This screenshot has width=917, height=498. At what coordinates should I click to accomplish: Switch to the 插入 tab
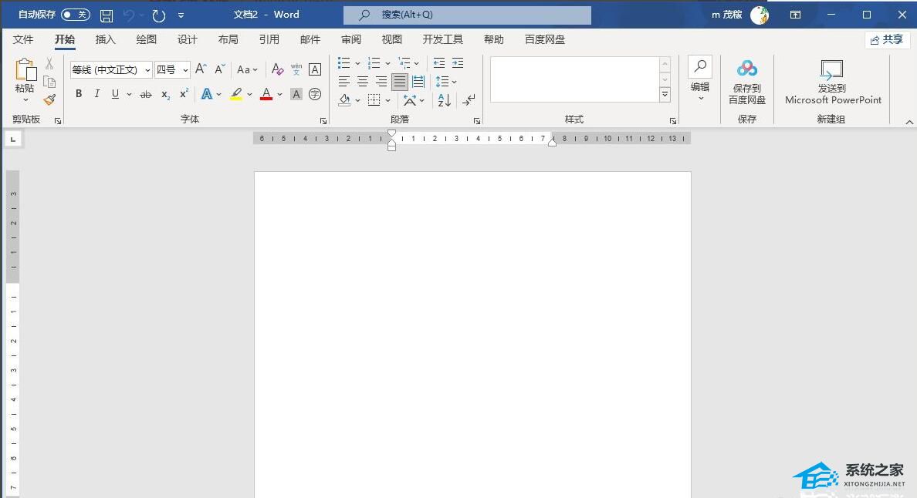coord(105,39)
